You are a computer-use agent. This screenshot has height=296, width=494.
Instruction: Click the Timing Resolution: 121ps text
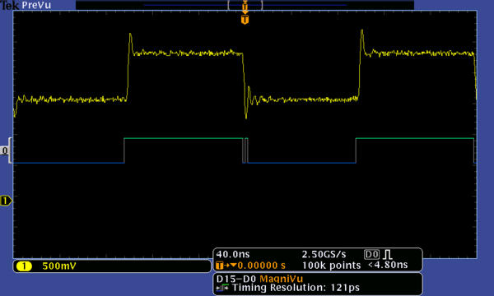click(x=296, y=288)
